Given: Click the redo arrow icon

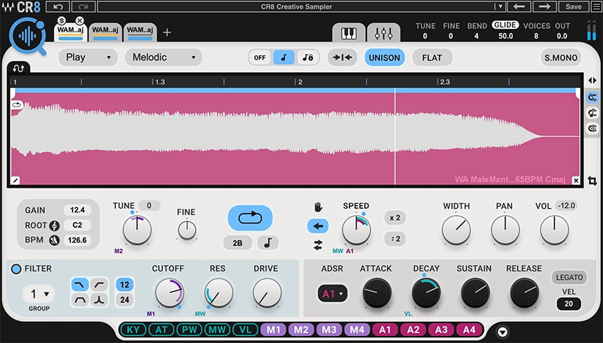Looking at the screenshot, I should (x=83, y=7).
